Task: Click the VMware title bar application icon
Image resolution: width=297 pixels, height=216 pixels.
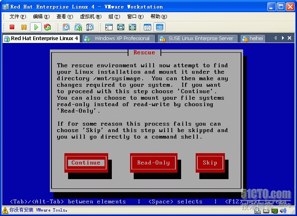Action: [5, 7]
